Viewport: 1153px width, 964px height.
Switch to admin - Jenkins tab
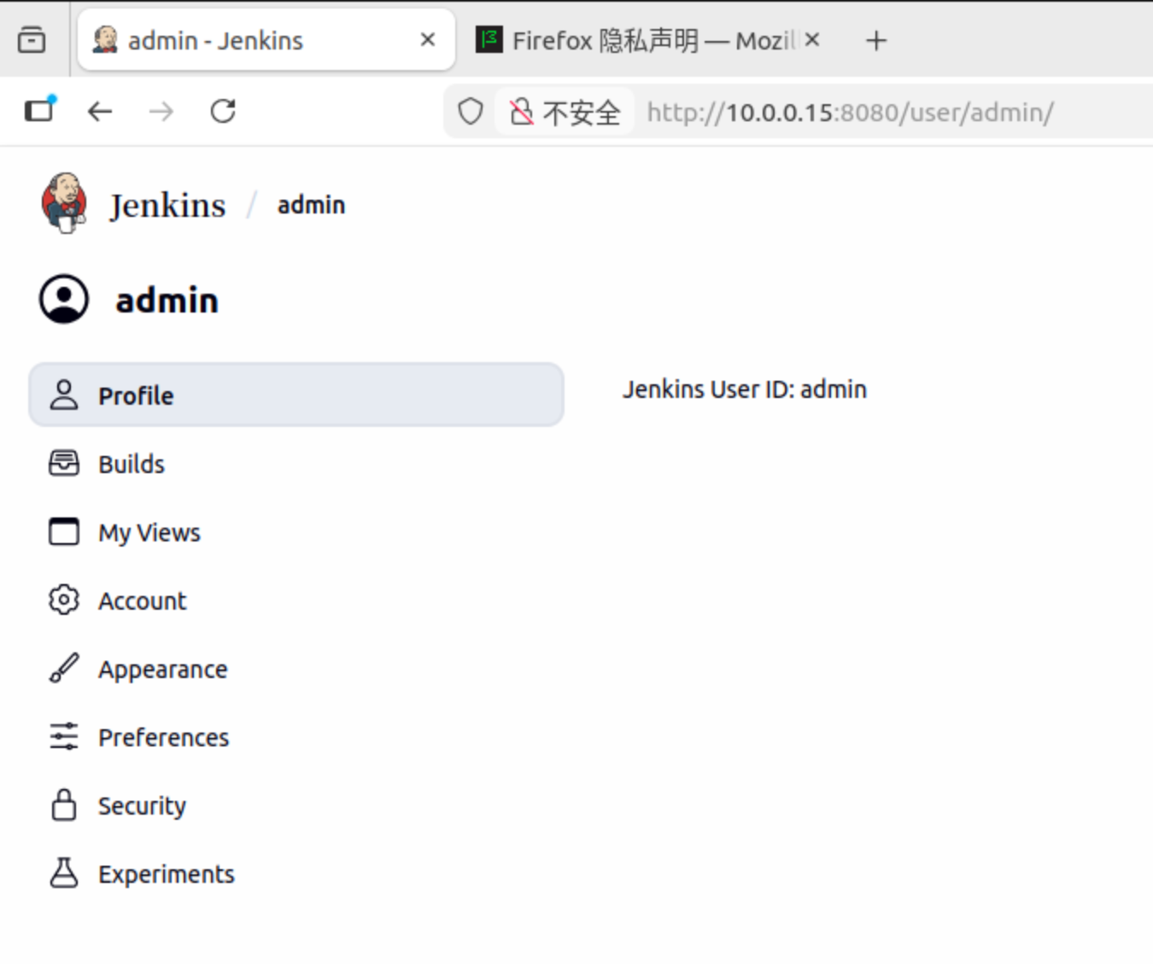(266, 40)
